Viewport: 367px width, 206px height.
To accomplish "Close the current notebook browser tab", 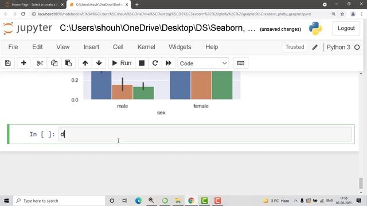I will coord(127,5).
